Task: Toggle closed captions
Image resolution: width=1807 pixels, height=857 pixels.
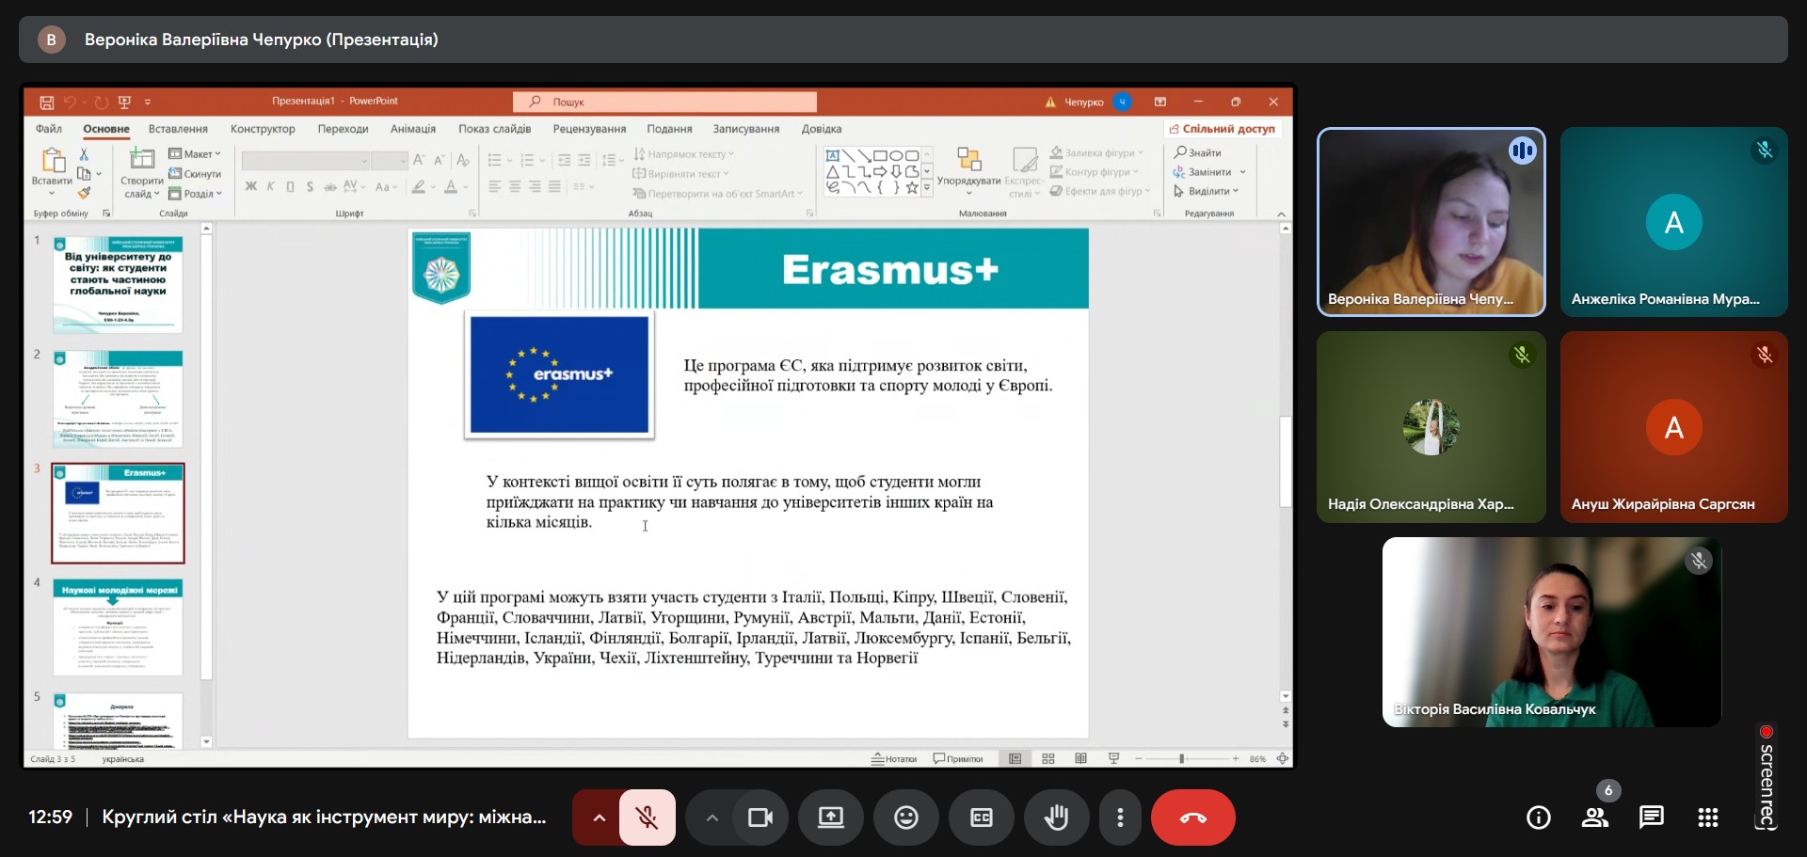Action: [x=981, y=817]
